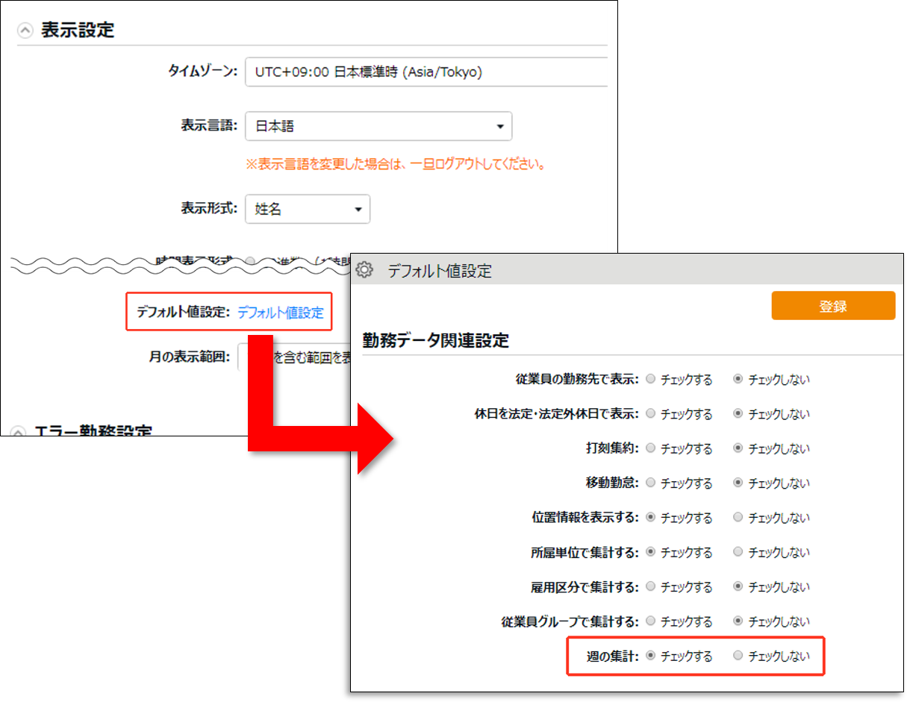This screenshot has width=907, height=702.
Task: Select チェックしない for 移動勤怠
Action: [738, 483]
